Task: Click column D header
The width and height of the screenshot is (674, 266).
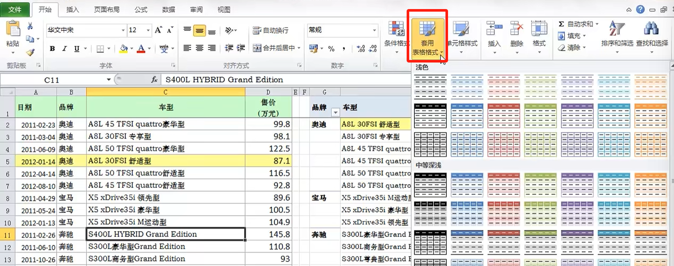Action: [268, 92]
